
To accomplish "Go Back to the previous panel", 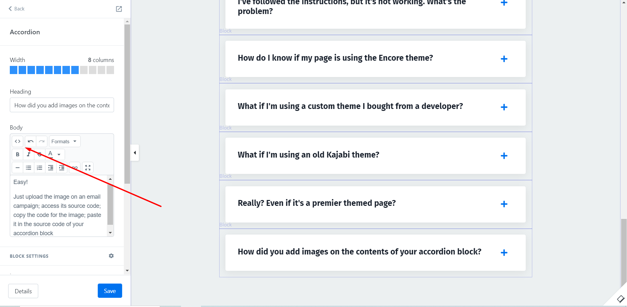I will (16, 9).
